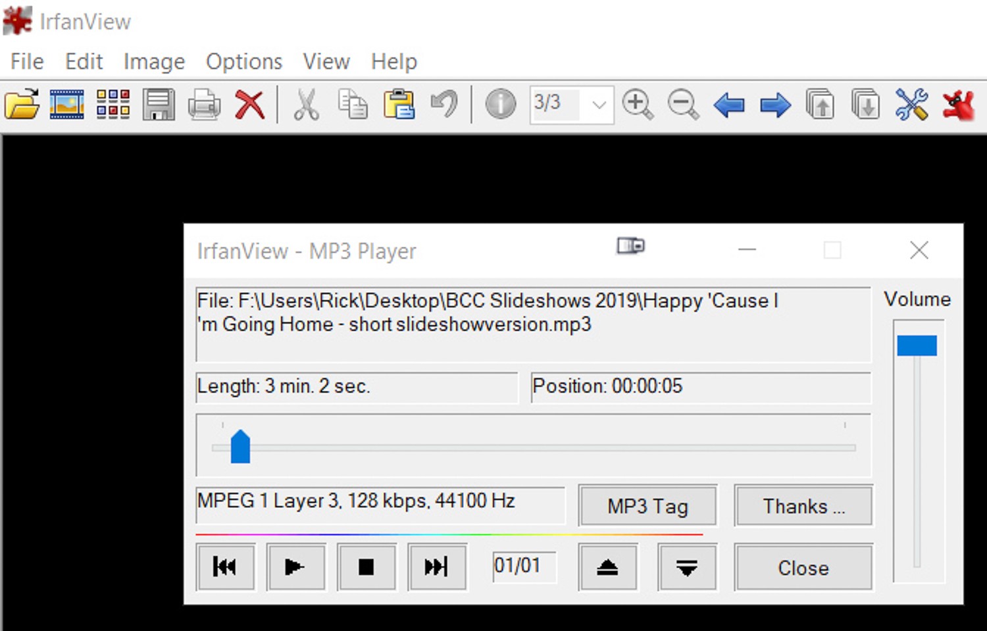987x631 pixels.
Task: Open the Slideshow toolbar icon
Action: tap(67, 105)
